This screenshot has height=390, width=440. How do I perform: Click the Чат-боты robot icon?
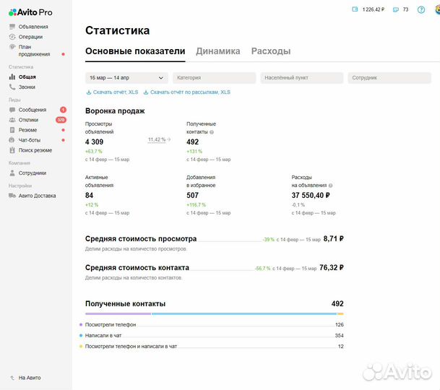pyautogui.click(x=12, y=139)
